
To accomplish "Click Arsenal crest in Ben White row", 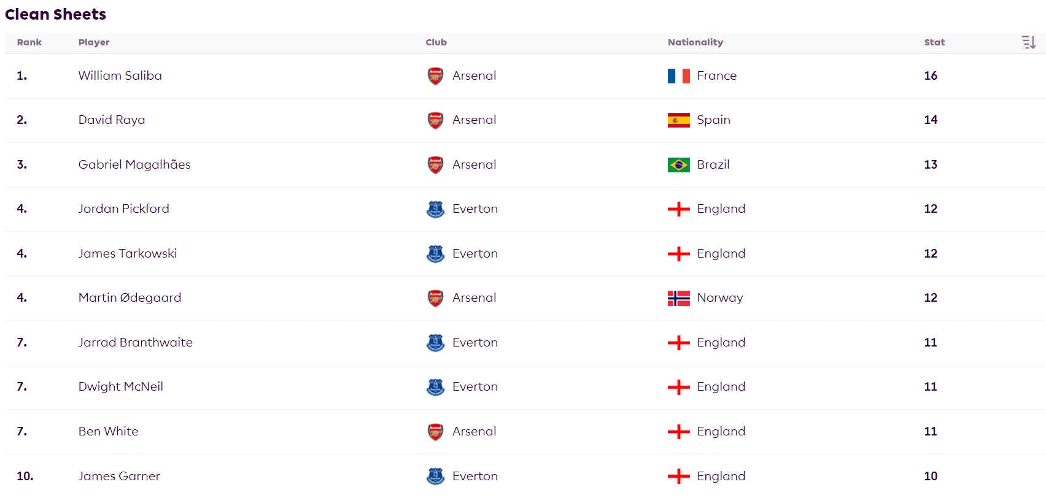I will [435, 432].
